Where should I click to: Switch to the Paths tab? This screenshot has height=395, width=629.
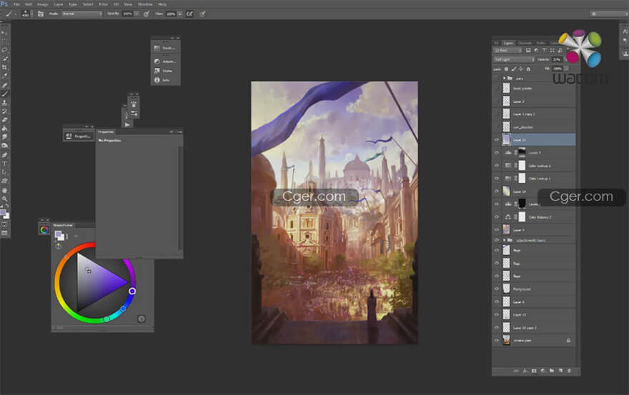(x=541, y=43)
